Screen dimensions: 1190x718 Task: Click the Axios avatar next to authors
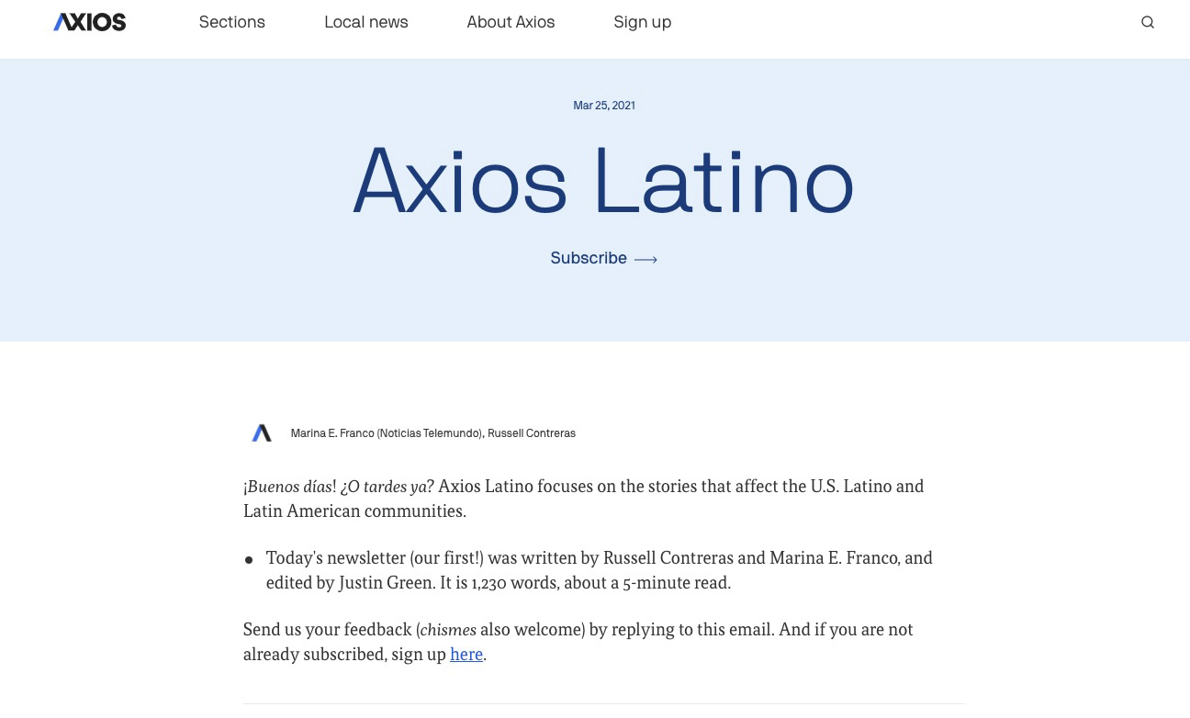[262, 433]
